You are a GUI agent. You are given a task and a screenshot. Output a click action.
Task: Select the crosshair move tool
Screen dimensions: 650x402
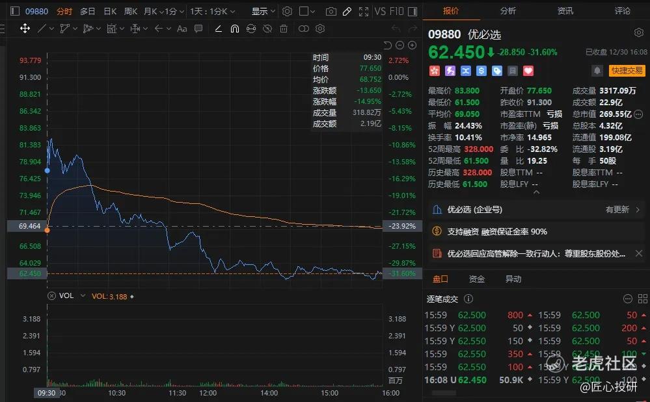point(25,29)
